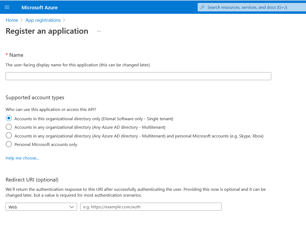Click the chevron after App registrations breadcrumb
The width and height of the screenshot is (306, 238).
pos(64,20)
